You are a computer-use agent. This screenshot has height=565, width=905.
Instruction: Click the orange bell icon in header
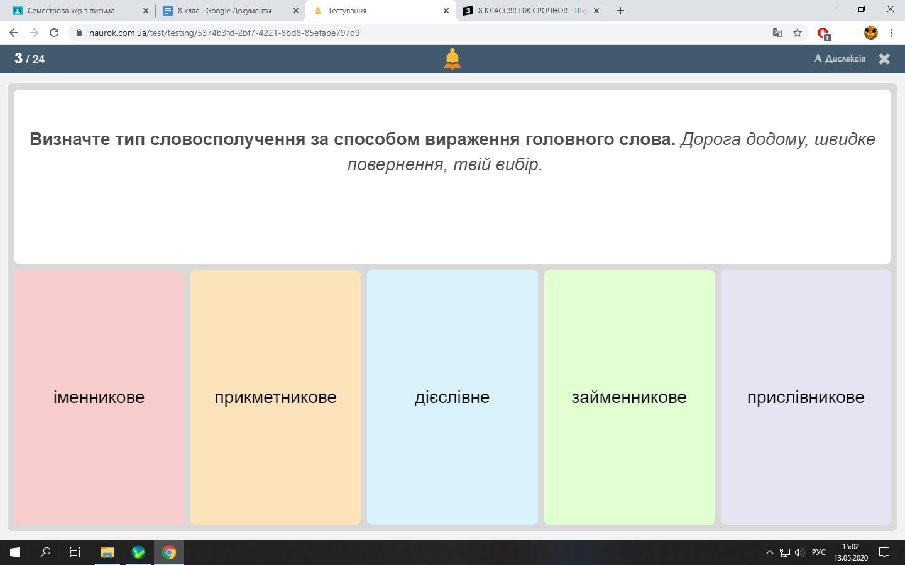[452, 59]
